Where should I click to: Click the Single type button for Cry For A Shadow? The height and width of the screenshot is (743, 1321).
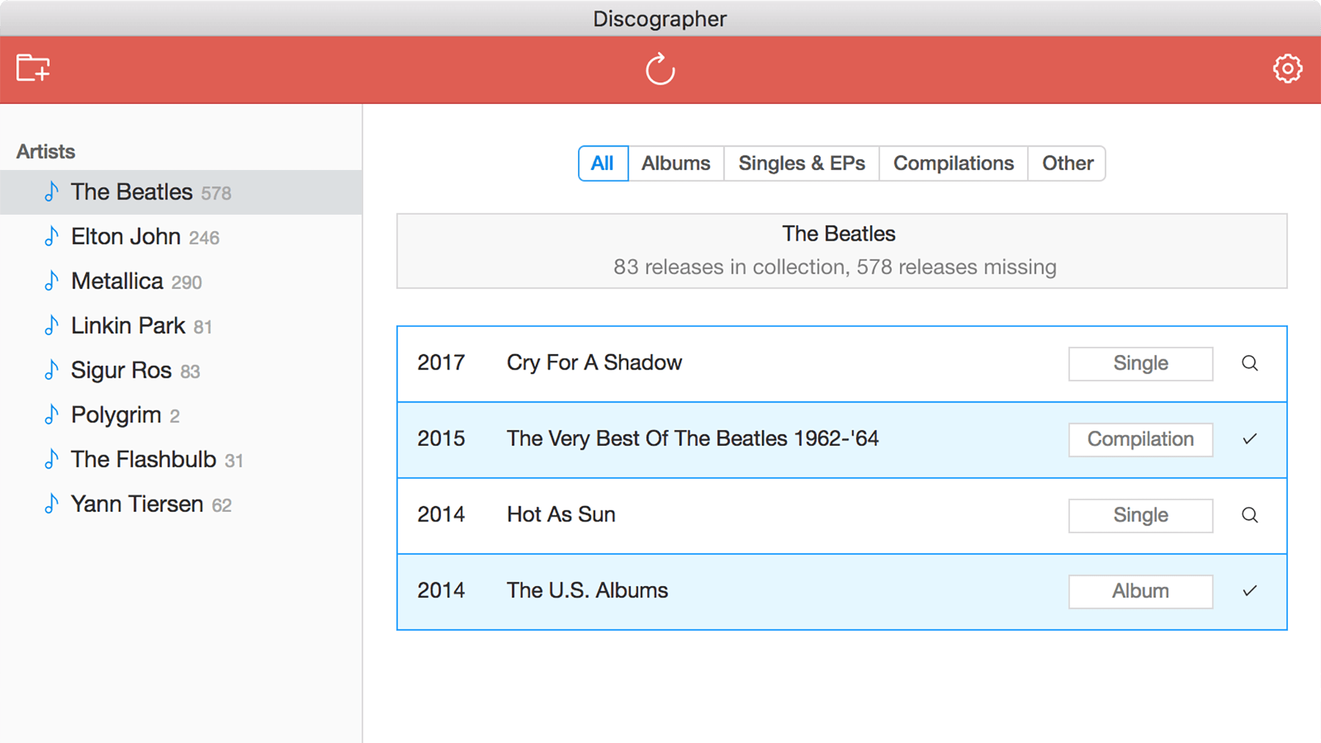tap(1140, 363)
